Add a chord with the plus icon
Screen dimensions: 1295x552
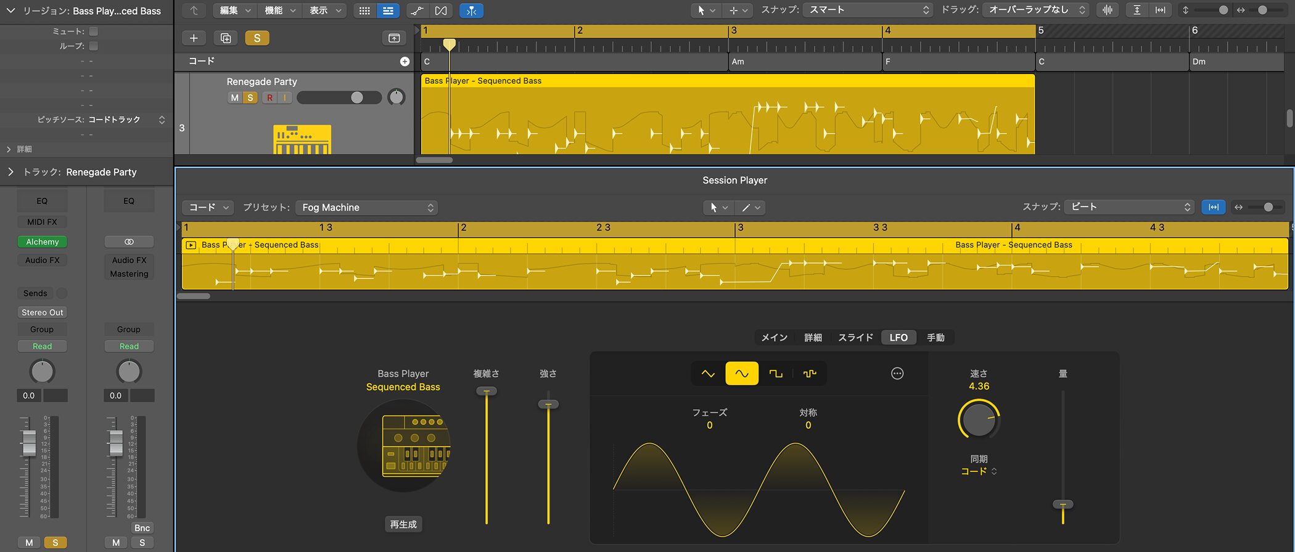[x=405, y=61]
